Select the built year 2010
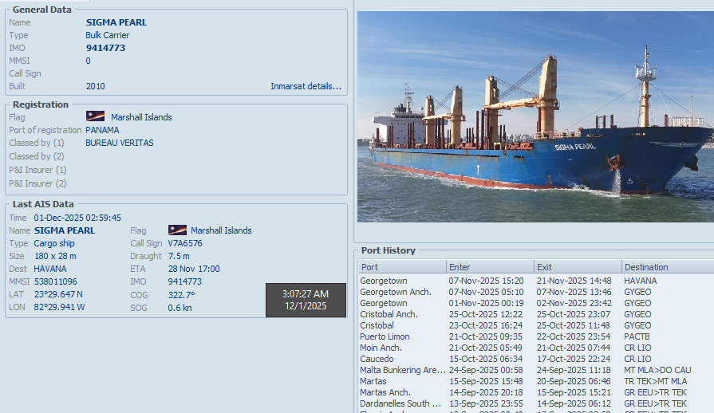The width and height of the screenshot is (714, 413). coord(95,86)
